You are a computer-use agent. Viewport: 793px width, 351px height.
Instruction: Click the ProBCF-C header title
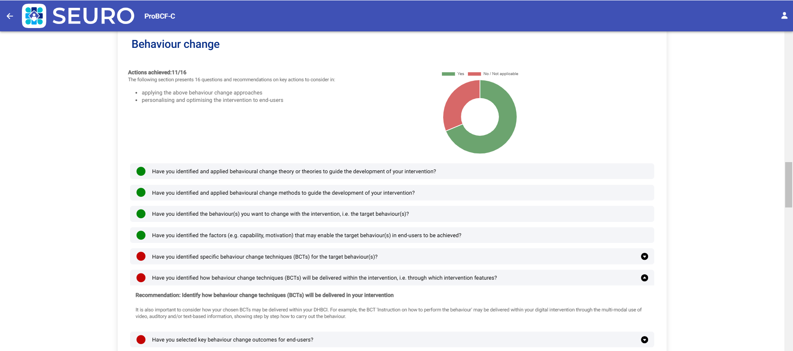[x=159, y=16]
